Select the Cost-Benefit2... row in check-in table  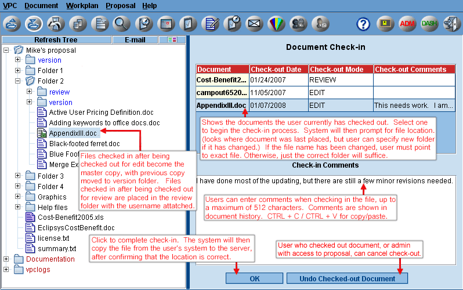325,79
